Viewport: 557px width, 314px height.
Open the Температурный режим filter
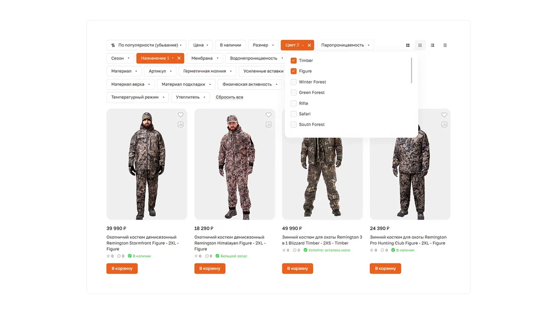pos(138,97)
